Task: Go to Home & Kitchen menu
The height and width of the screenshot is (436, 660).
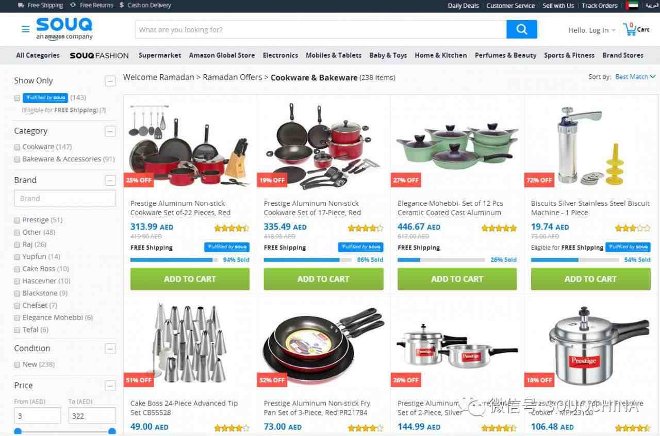Action: click(441, 55)
